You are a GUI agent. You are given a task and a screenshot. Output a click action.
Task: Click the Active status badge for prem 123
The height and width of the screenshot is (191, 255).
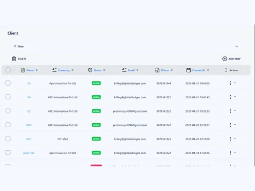point(96,153)
